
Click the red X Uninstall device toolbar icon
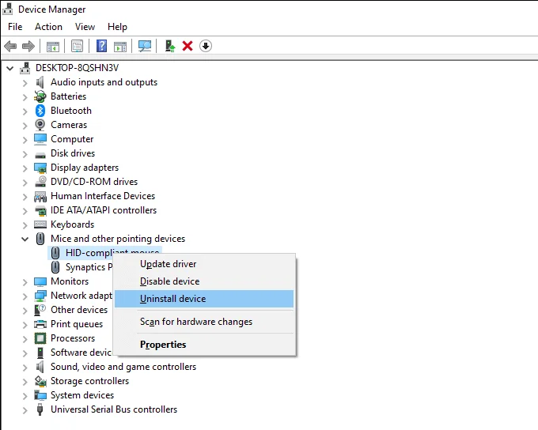(x=188, y=46)
